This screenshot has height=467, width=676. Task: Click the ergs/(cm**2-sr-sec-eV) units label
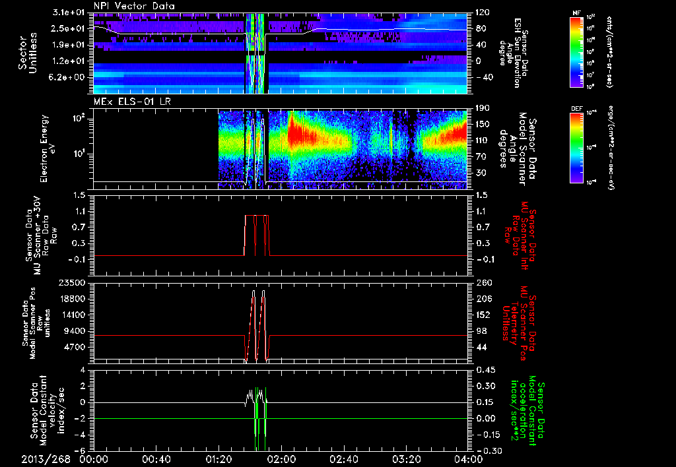611,148
